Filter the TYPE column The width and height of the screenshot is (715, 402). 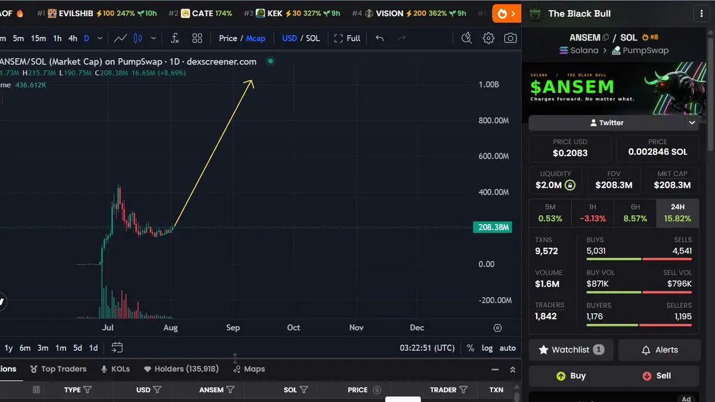point(88,389)
